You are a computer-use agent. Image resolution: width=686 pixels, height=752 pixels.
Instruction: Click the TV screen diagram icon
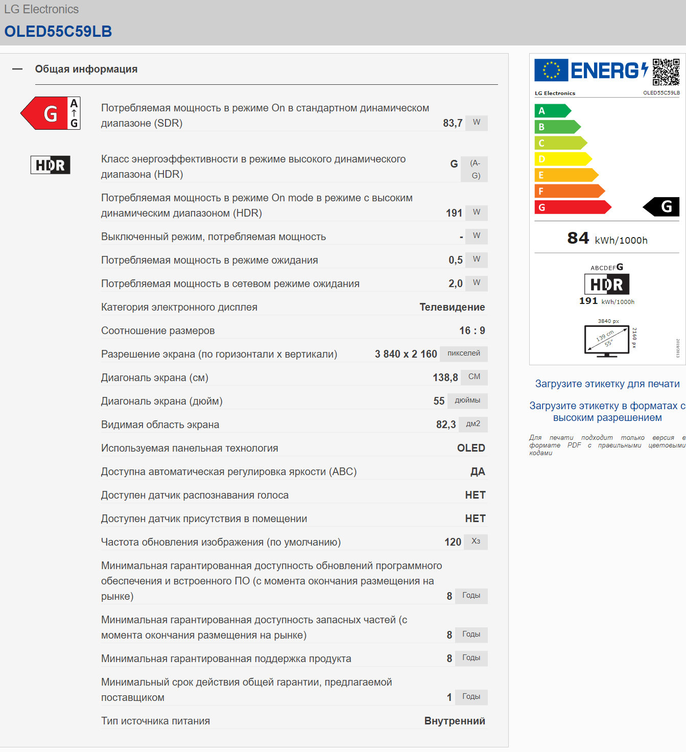607,341
